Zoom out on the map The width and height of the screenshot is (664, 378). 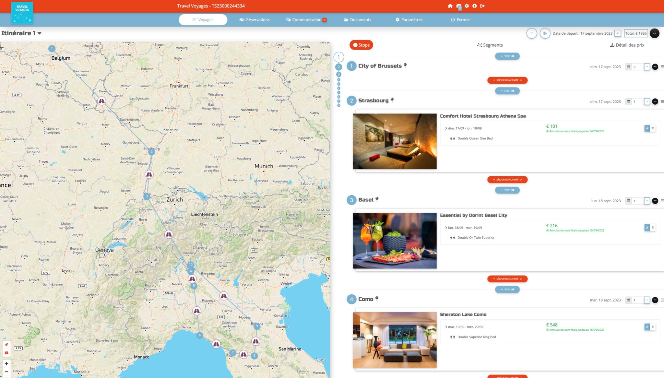6,372
